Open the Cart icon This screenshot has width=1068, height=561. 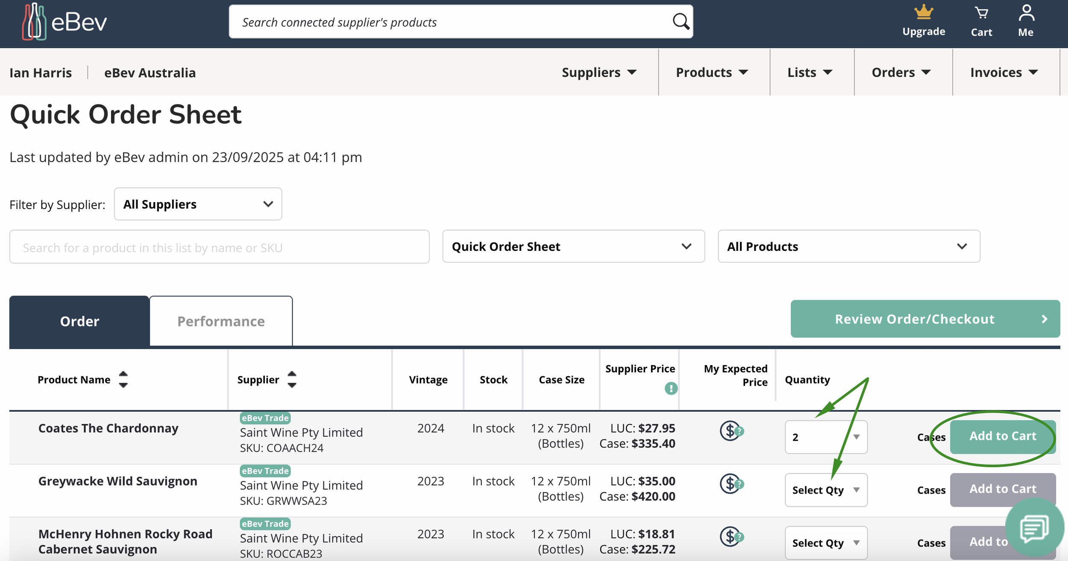[981, 14]
